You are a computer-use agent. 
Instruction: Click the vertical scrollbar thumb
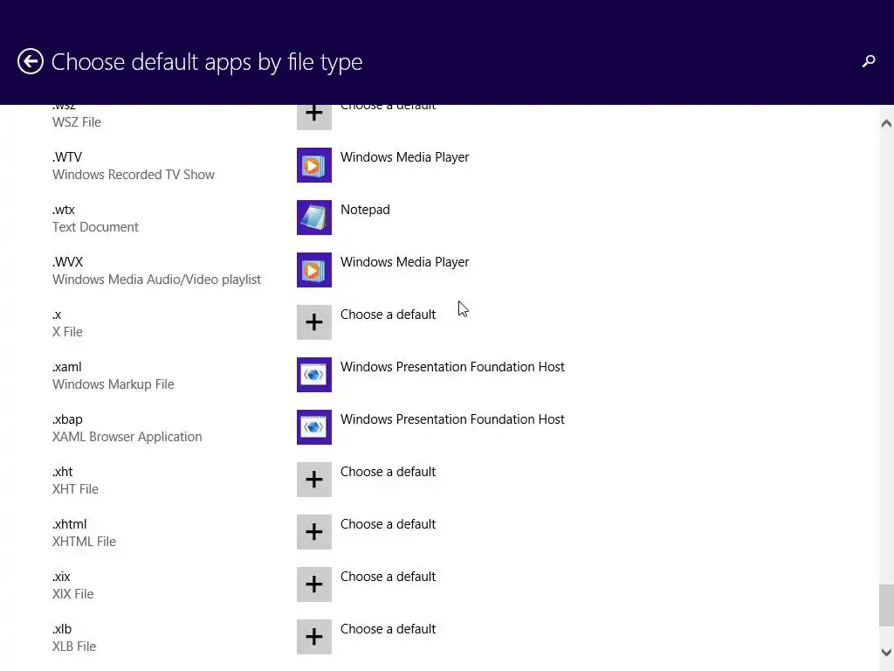point(886,605)
